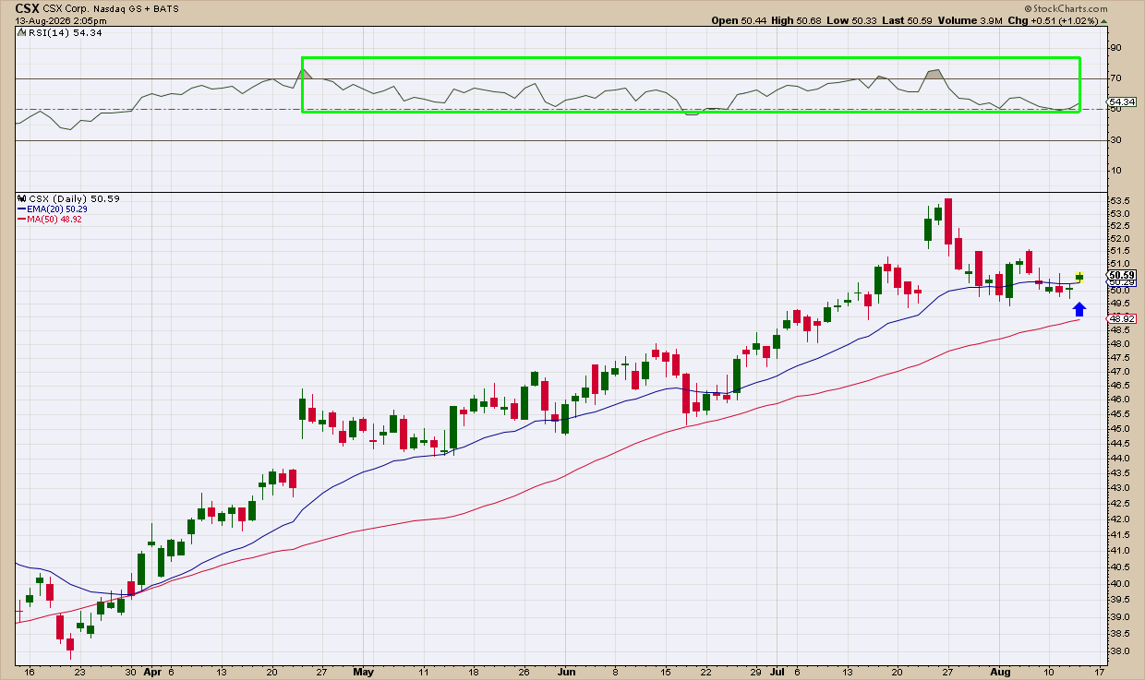
Task: Click the '16' date label on the axis
Action: pyautogui.click(x=30, y=674)
